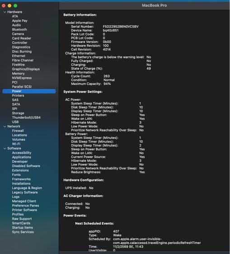Select Graphics/Displays in sidebar
Viewport: 230px width, 254px height.
[x=26, y=69]
